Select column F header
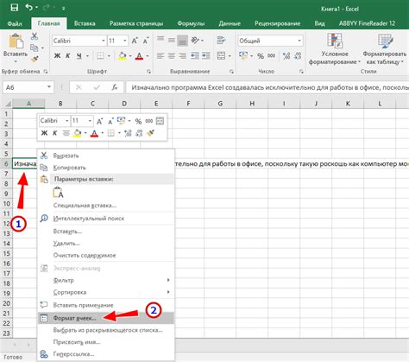This screenshot has width=409, height=362. [188, 104]
